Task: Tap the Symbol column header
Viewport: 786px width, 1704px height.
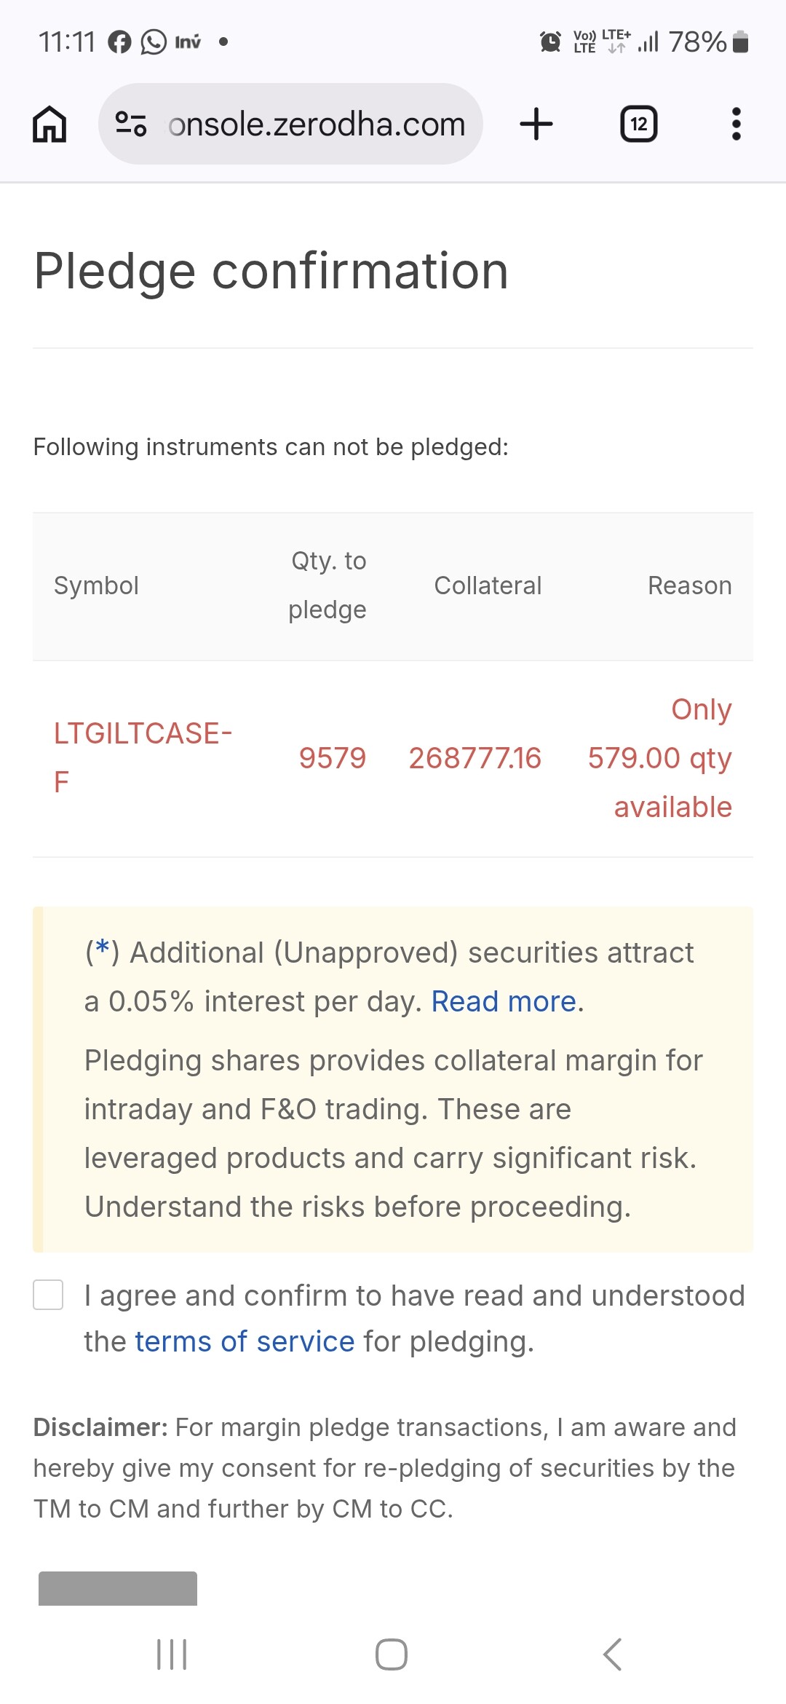Action: click(x=96, y=585)
